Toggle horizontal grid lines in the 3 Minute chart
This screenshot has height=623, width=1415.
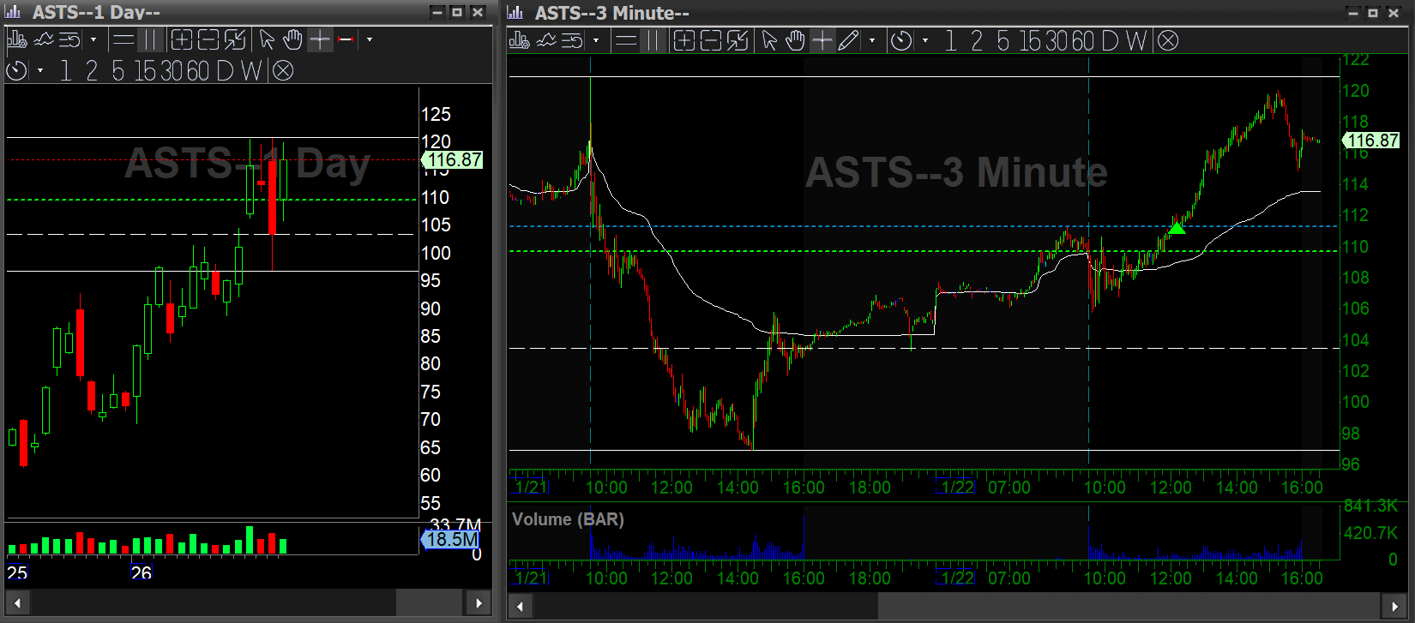click(x=626, y=40)
